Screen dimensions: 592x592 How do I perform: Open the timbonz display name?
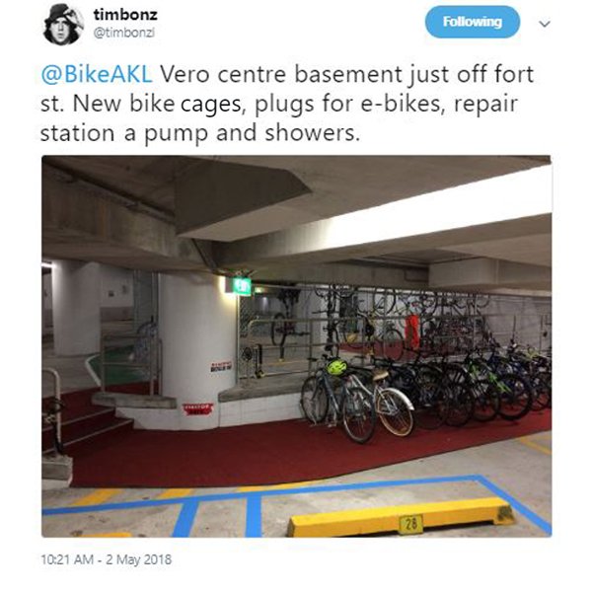(x=125, y=15)
